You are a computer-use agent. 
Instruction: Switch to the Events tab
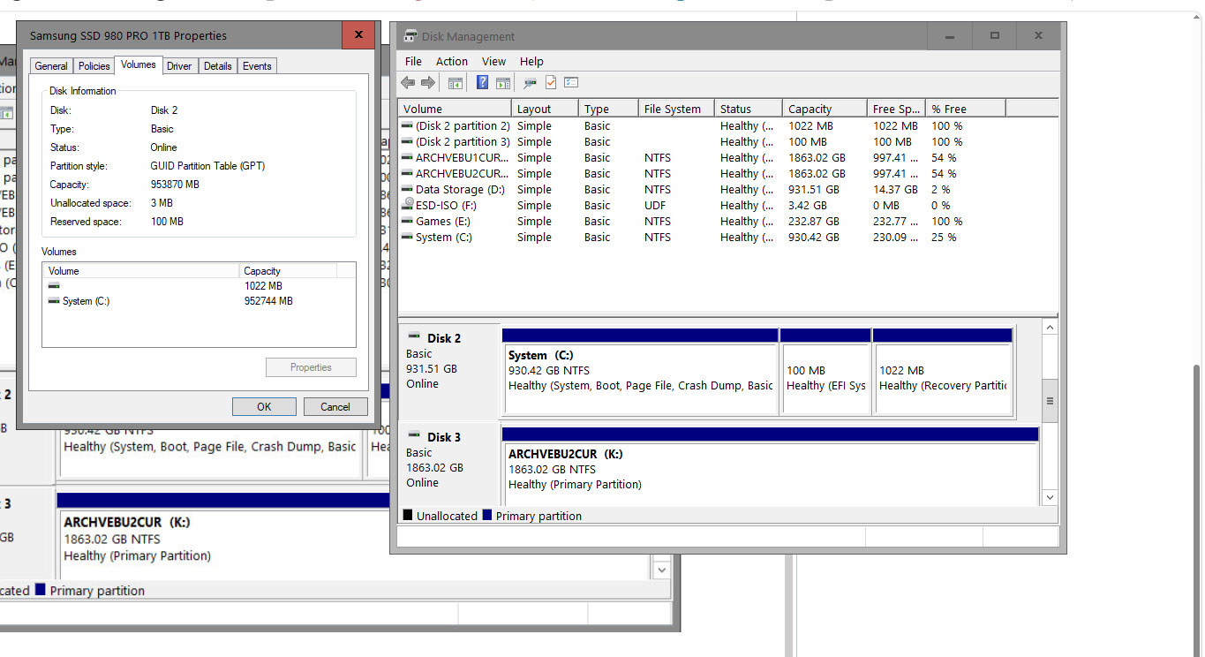[257, 66]
